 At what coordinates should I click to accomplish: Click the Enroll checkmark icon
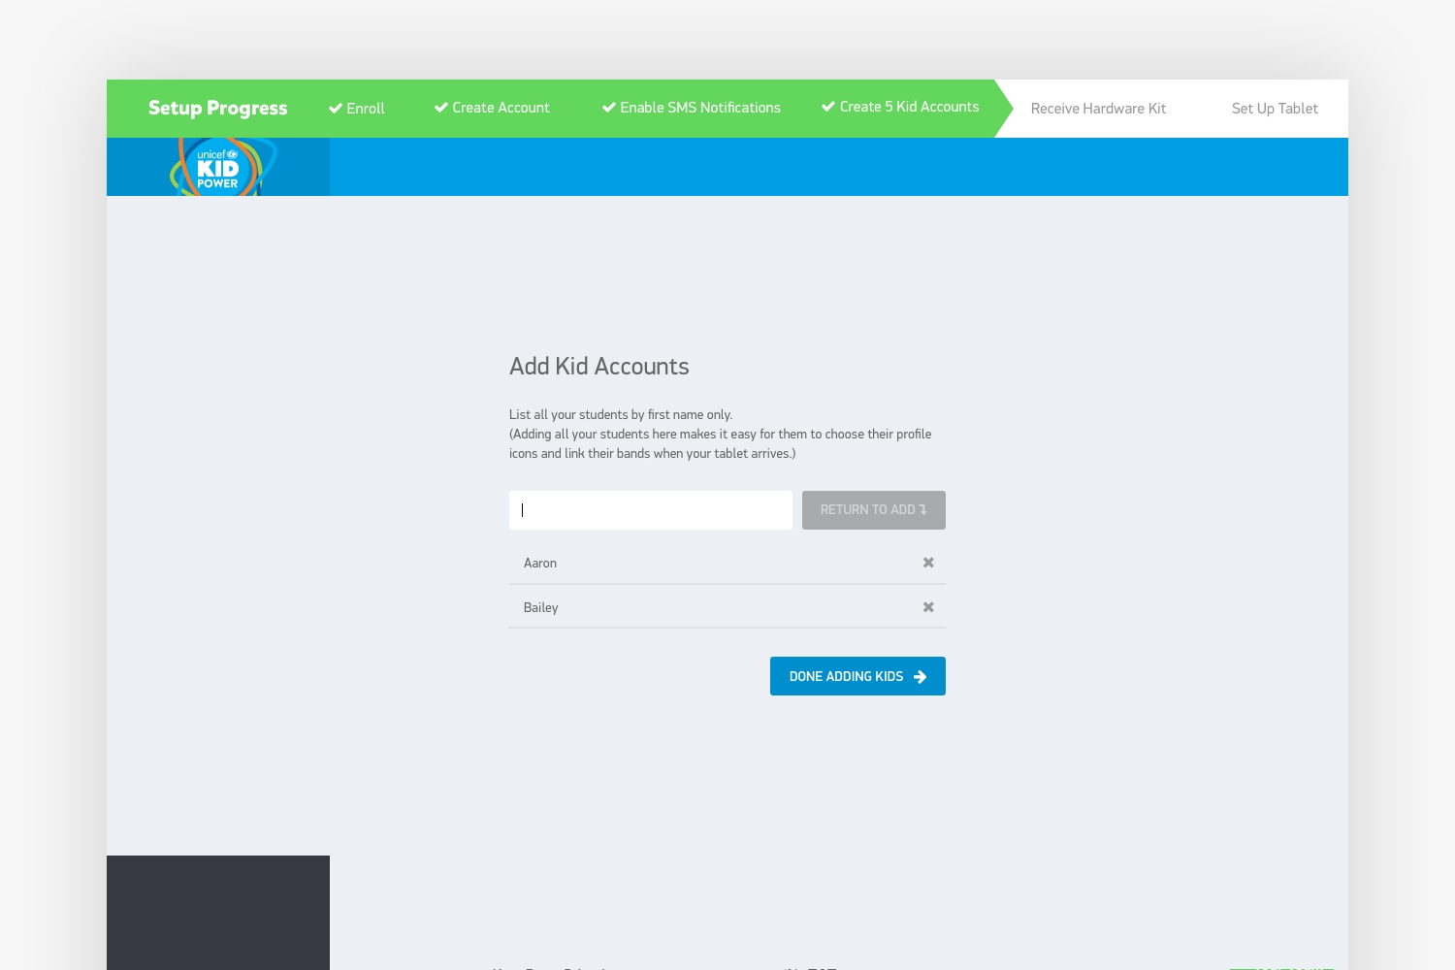pyautogui.click(x=336, y=109)
